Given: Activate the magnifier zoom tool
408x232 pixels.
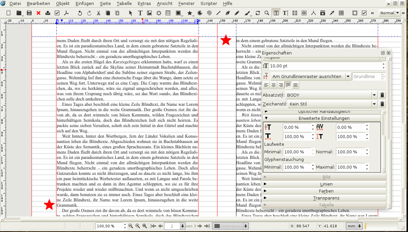Looking at the screenshot, I should [x=267, y=13].
